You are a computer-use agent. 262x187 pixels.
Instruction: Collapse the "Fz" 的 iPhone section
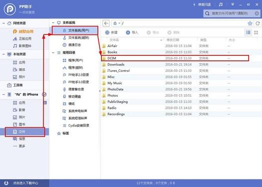coord(3,95)
